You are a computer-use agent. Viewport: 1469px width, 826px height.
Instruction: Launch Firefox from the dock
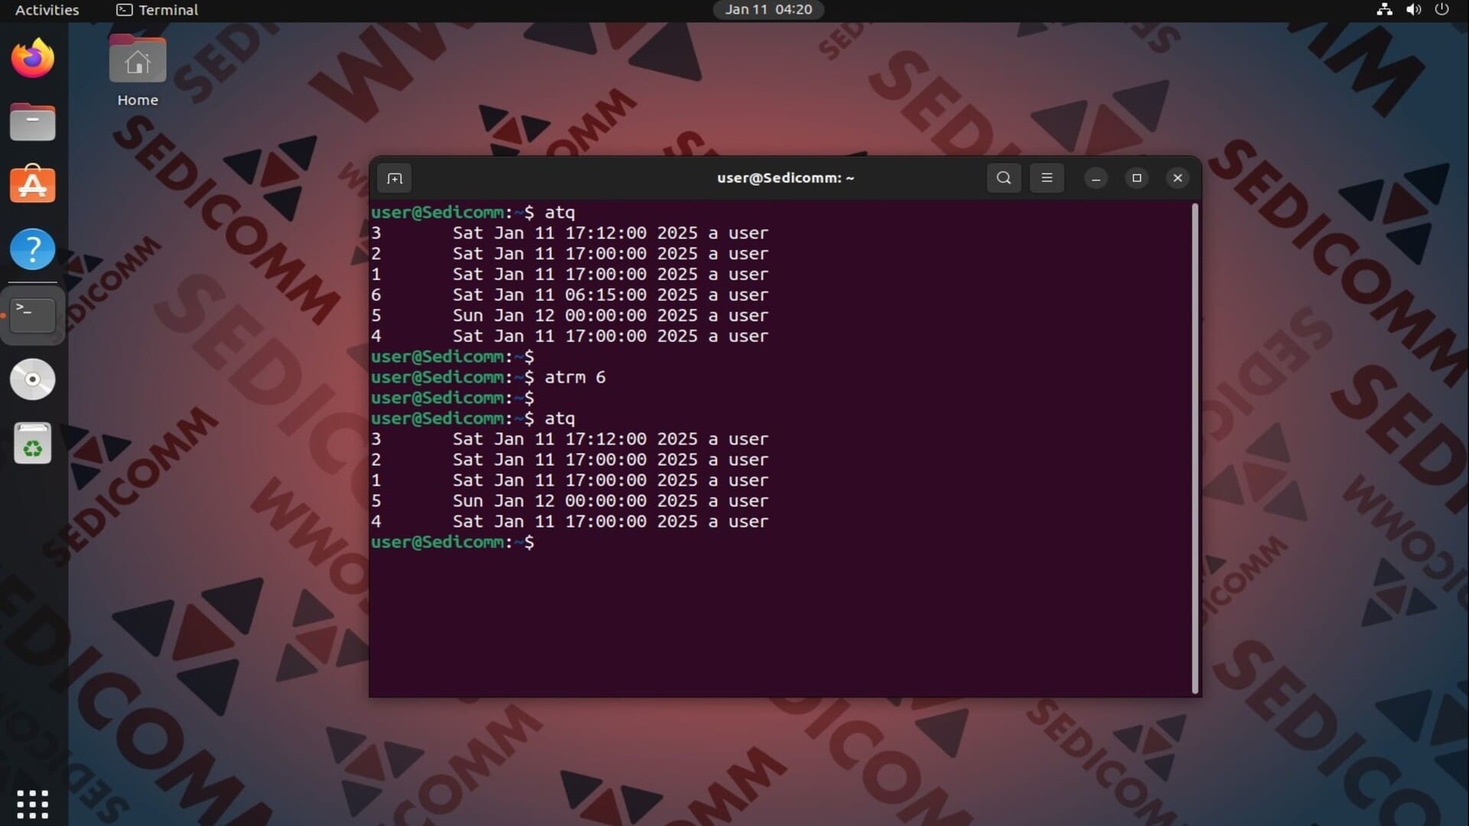pos(33,59)
